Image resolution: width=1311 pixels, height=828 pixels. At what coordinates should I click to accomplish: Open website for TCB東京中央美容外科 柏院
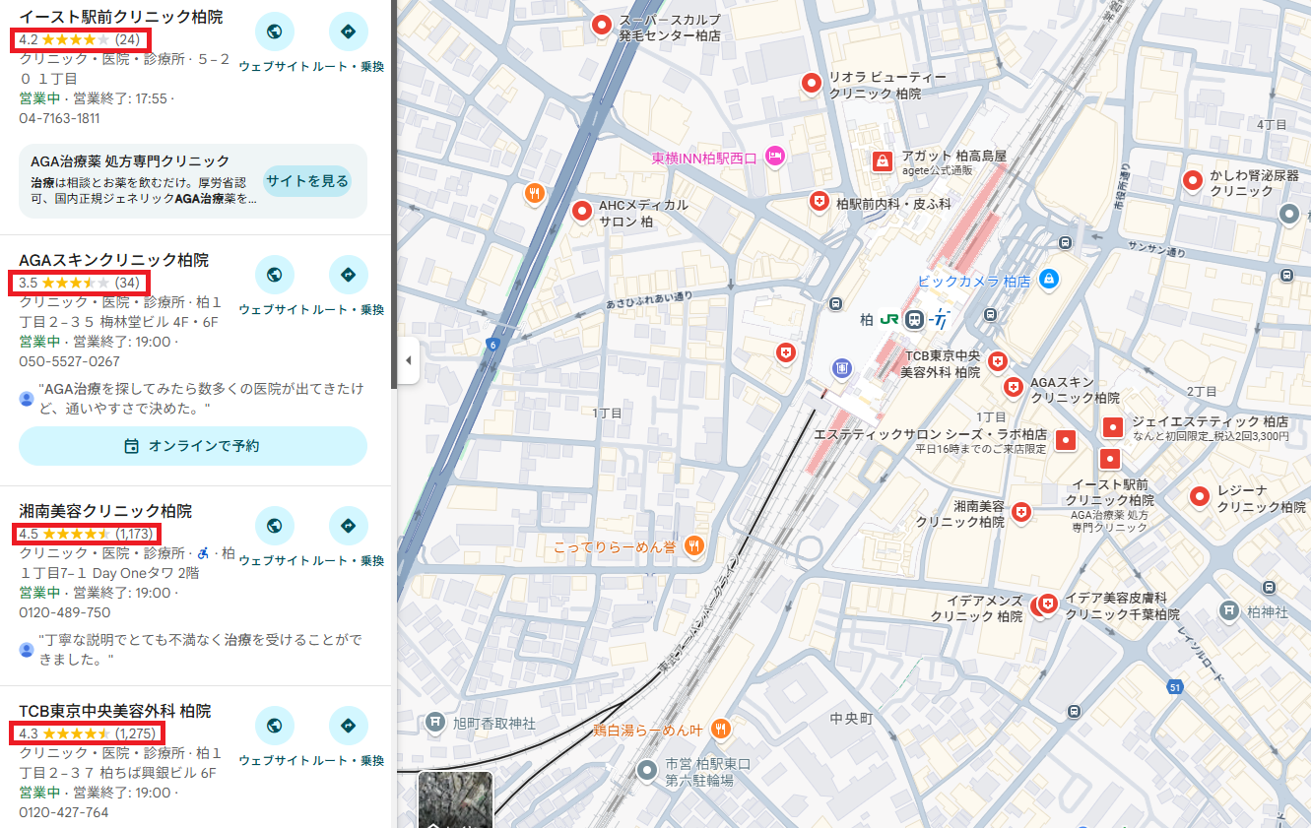click(x=274, y=726)
